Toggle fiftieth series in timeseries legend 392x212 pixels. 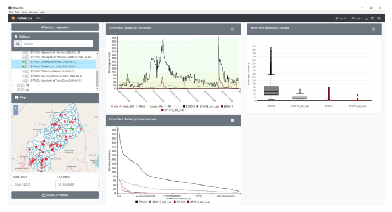coord(141,107)
